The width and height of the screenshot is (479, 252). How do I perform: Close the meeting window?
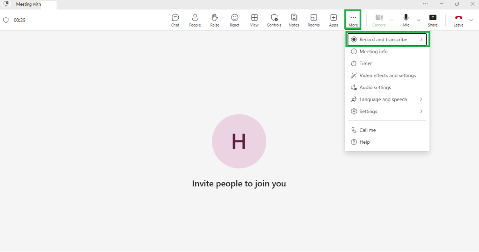click(x=472, y=4)
